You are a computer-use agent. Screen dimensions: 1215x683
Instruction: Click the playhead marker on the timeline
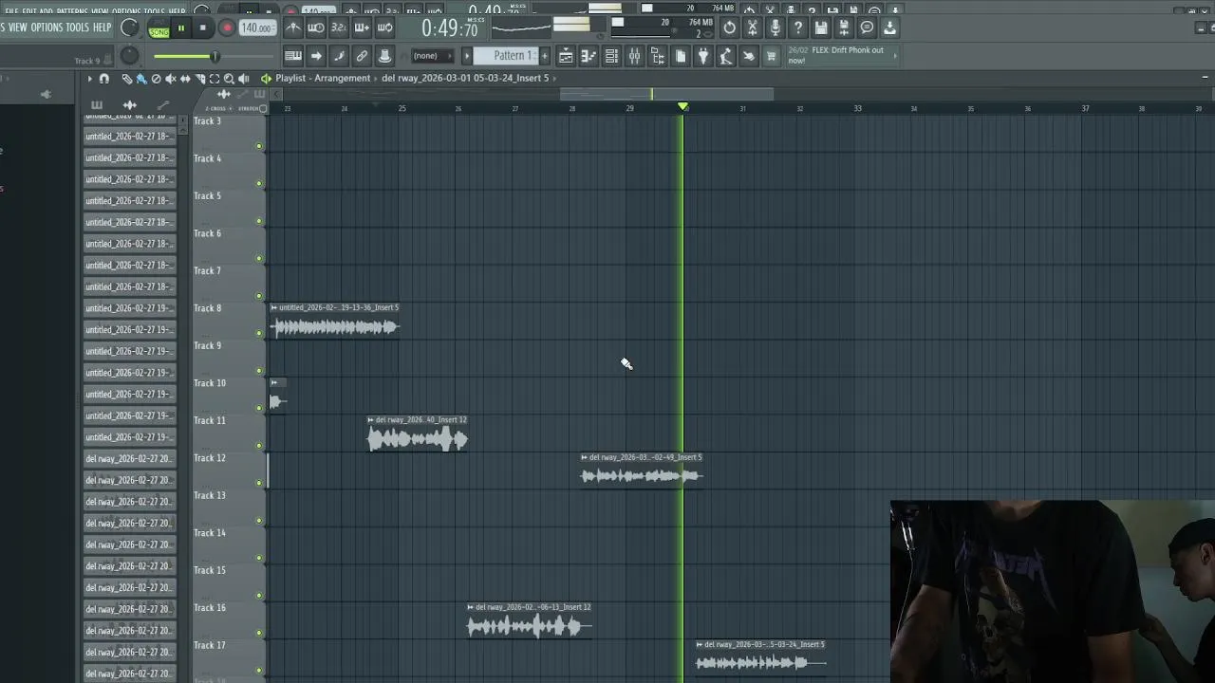[x=683, y=107]
